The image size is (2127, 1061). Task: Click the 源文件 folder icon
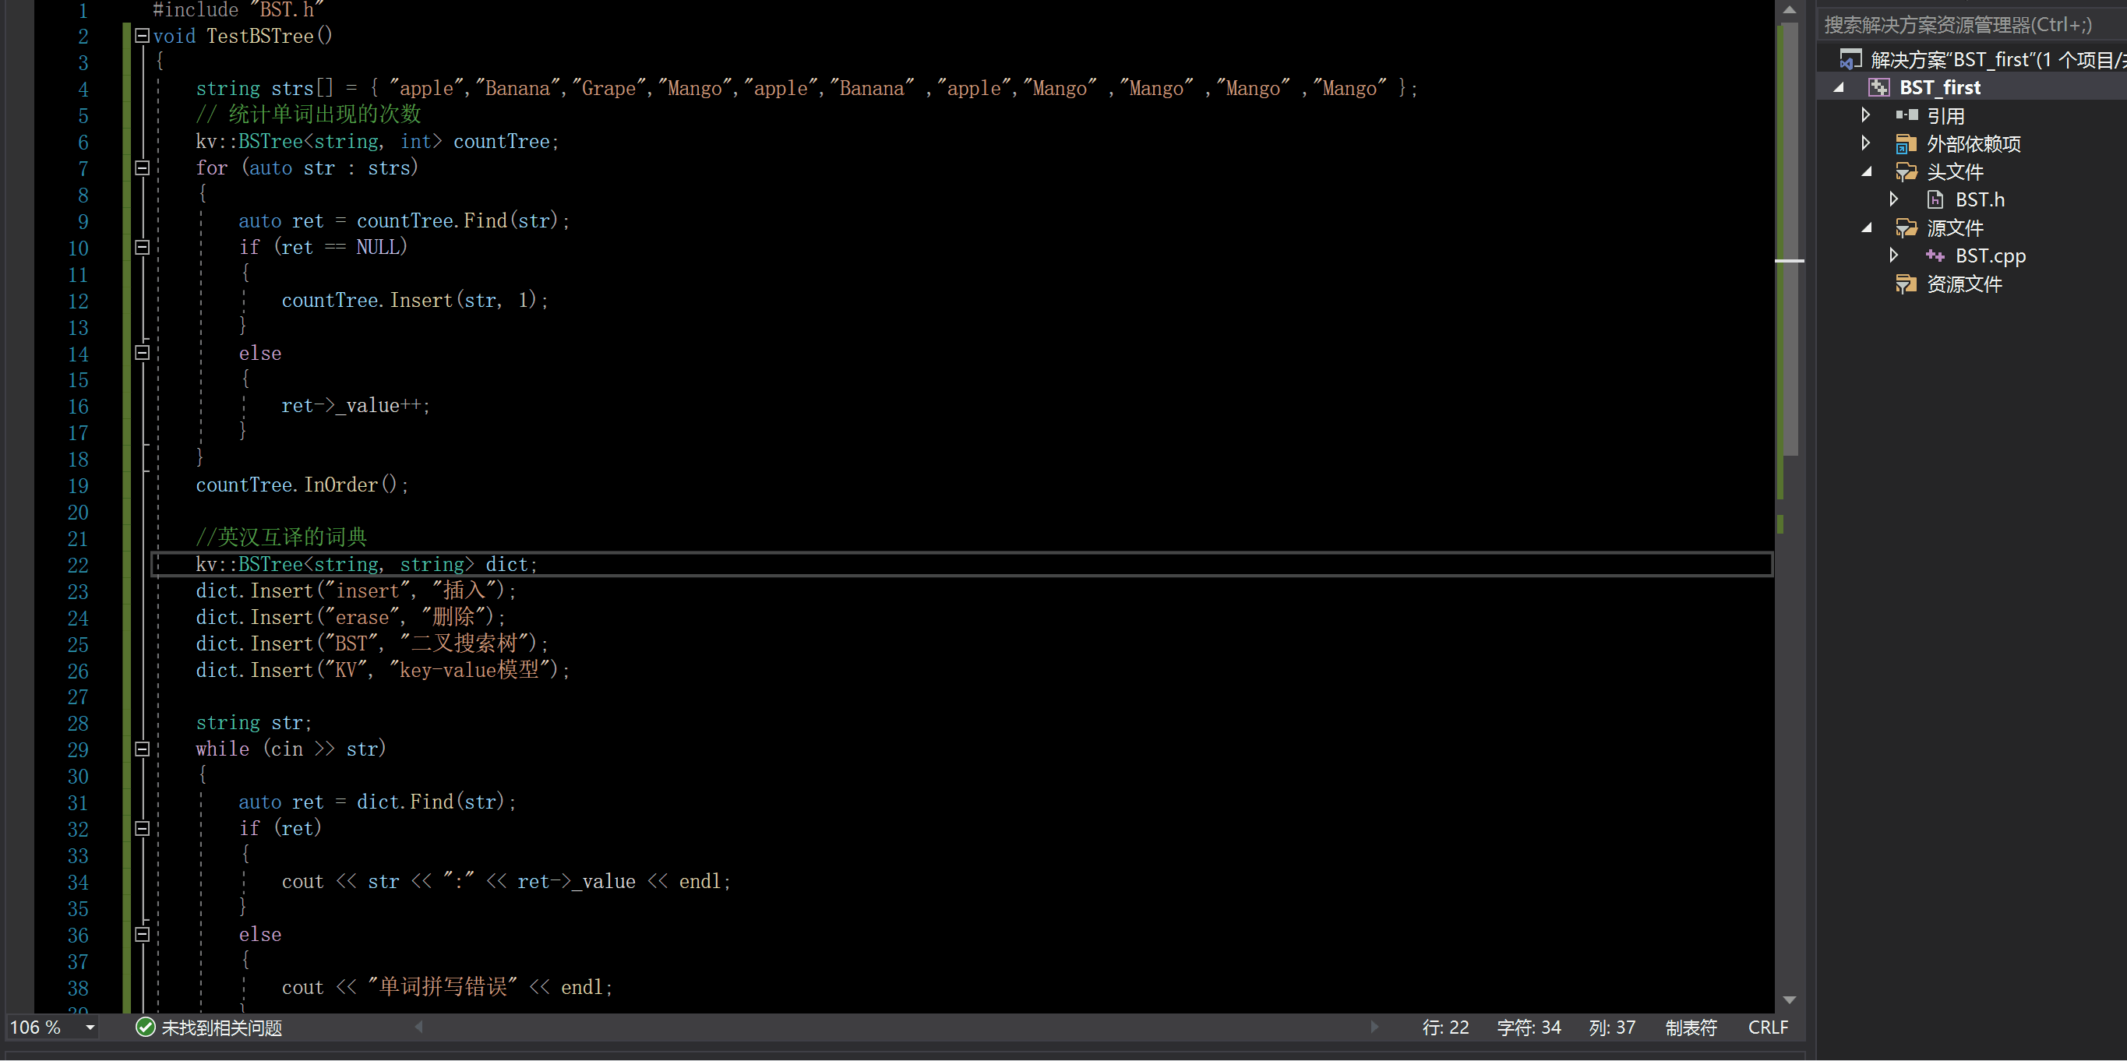pyautogui.click(x=1906, y=228)
